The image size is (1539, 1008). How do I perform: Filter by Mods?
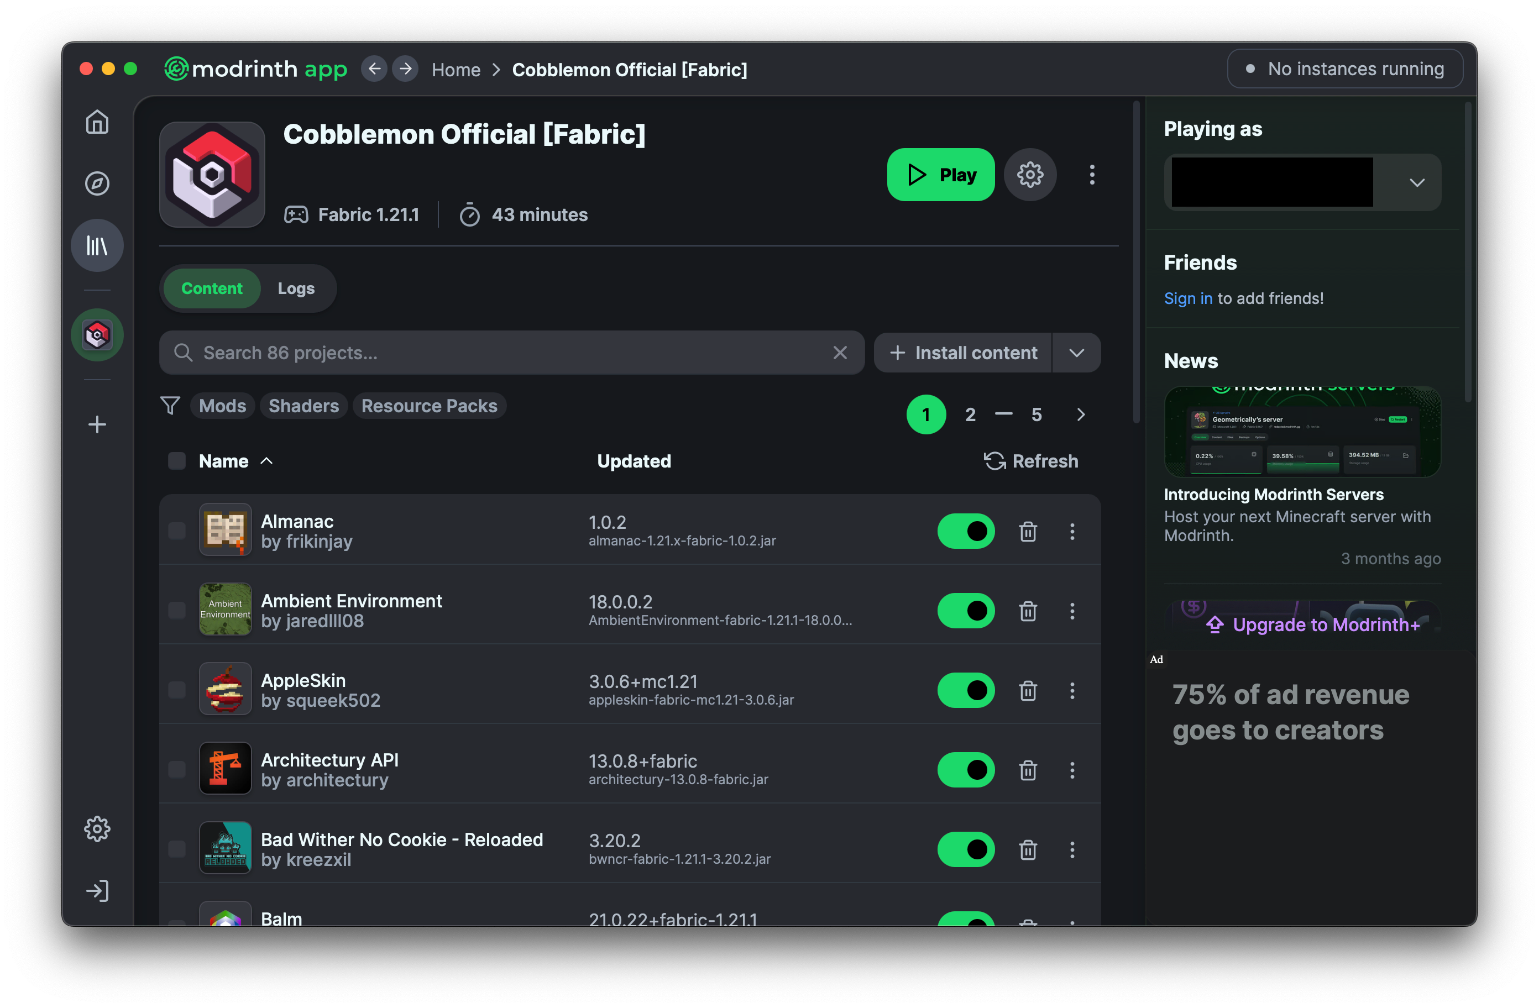tap(222, 406)
